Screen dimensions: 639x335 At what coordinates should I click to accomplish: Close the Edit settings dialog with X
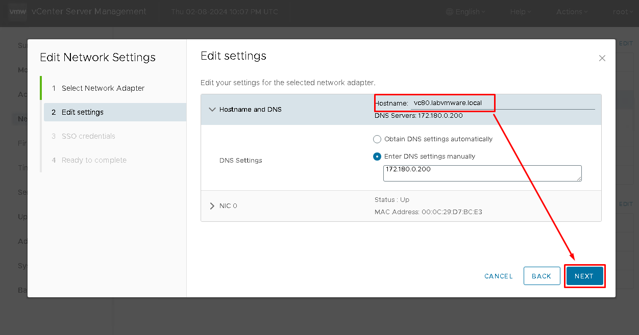point(602,58)
